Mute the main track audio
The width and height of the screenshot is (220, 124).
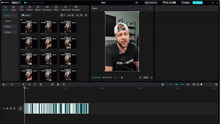click(14, 109)
